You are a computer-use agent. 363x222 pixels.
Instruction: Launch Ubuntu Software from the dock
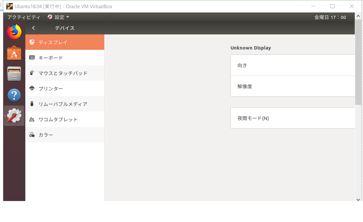(x=14, y=53)
